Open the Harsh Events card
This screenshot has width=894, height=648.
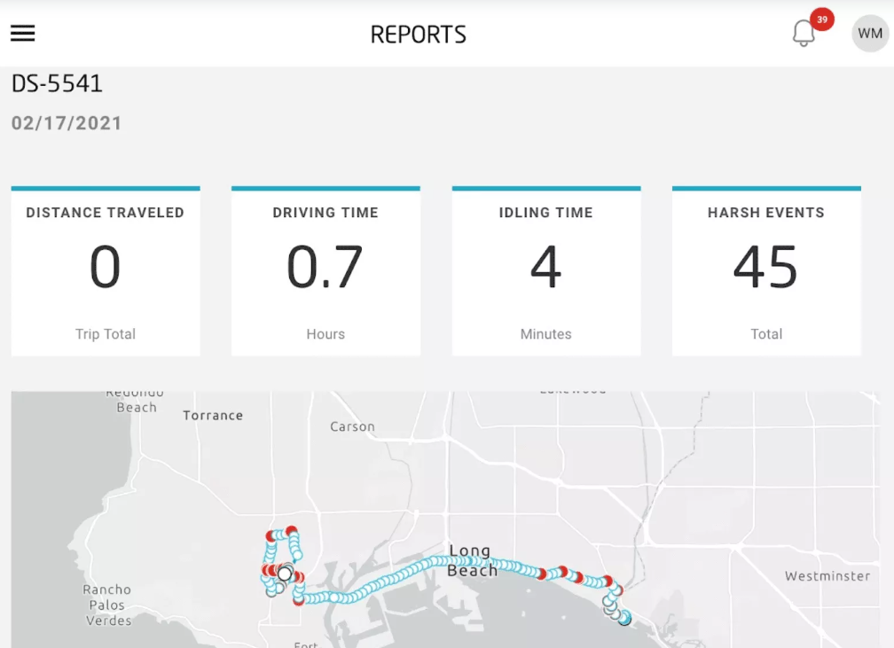coord(766,271)
